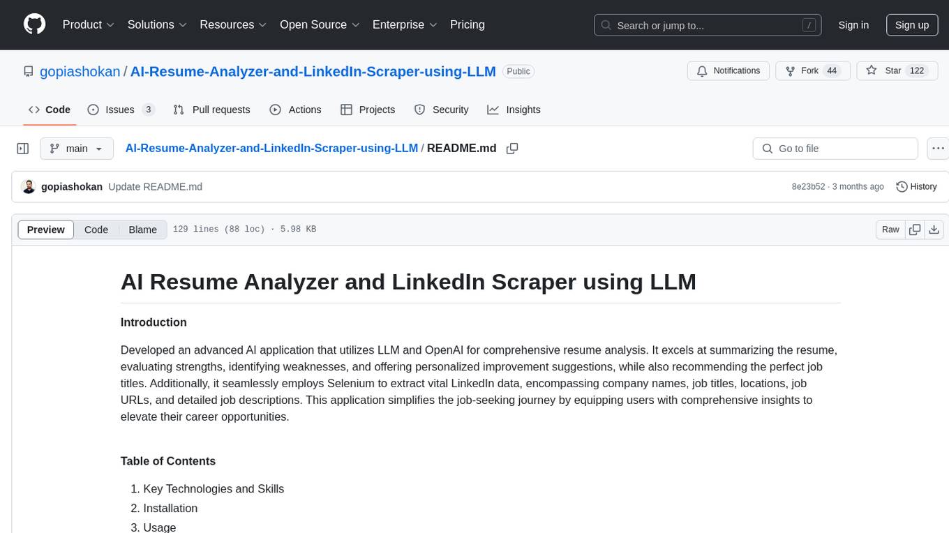
Task: Open more file options ellipsis menu
Action: [938, 149]
